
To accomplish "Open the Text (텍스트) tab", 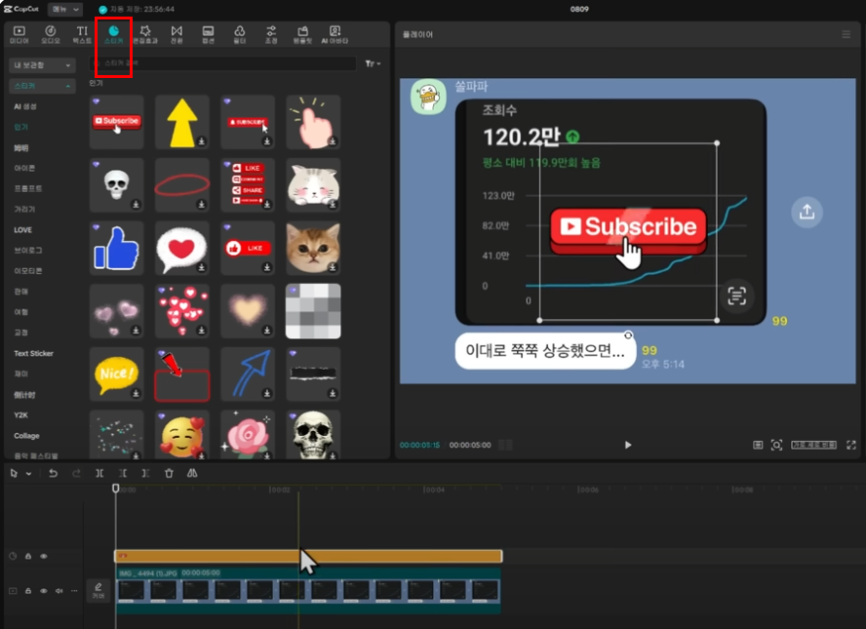I will [82, 34].
